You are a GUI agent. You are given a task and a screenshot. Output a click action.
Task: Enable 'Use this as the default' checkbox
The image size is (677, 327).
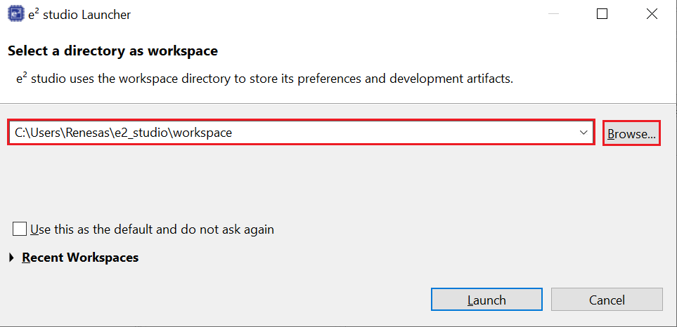20,229
